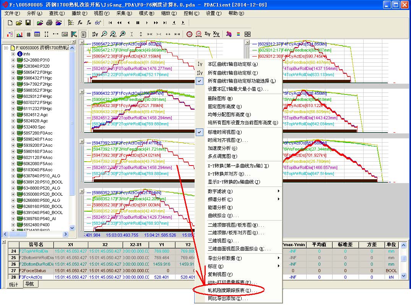This screenshot has width=411, height=305.
Task: Select the bar chart view icon
Action: [19, 34]
